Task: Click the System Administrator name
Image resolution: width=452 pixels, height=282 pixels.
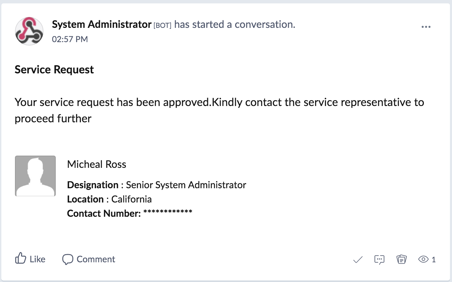Action: [x=102, y=24]
